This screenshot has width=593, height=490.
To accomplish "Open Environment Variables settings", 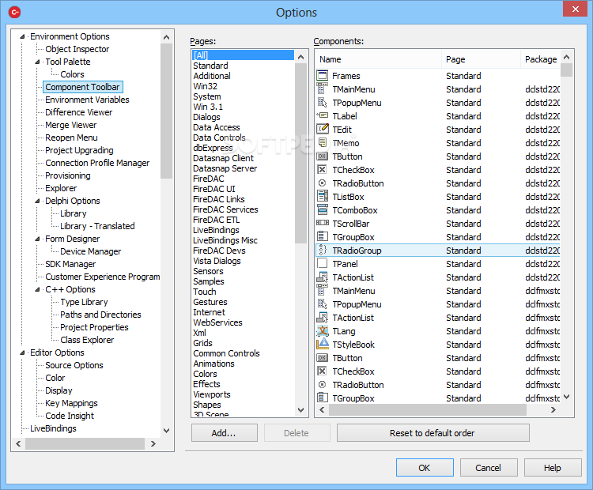I will pyautogui.click(x=87, y=100).
